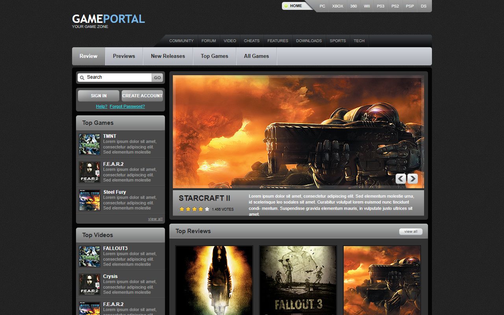Select the WII platform tab
This screenshot has height=315, width=504.
367,6
